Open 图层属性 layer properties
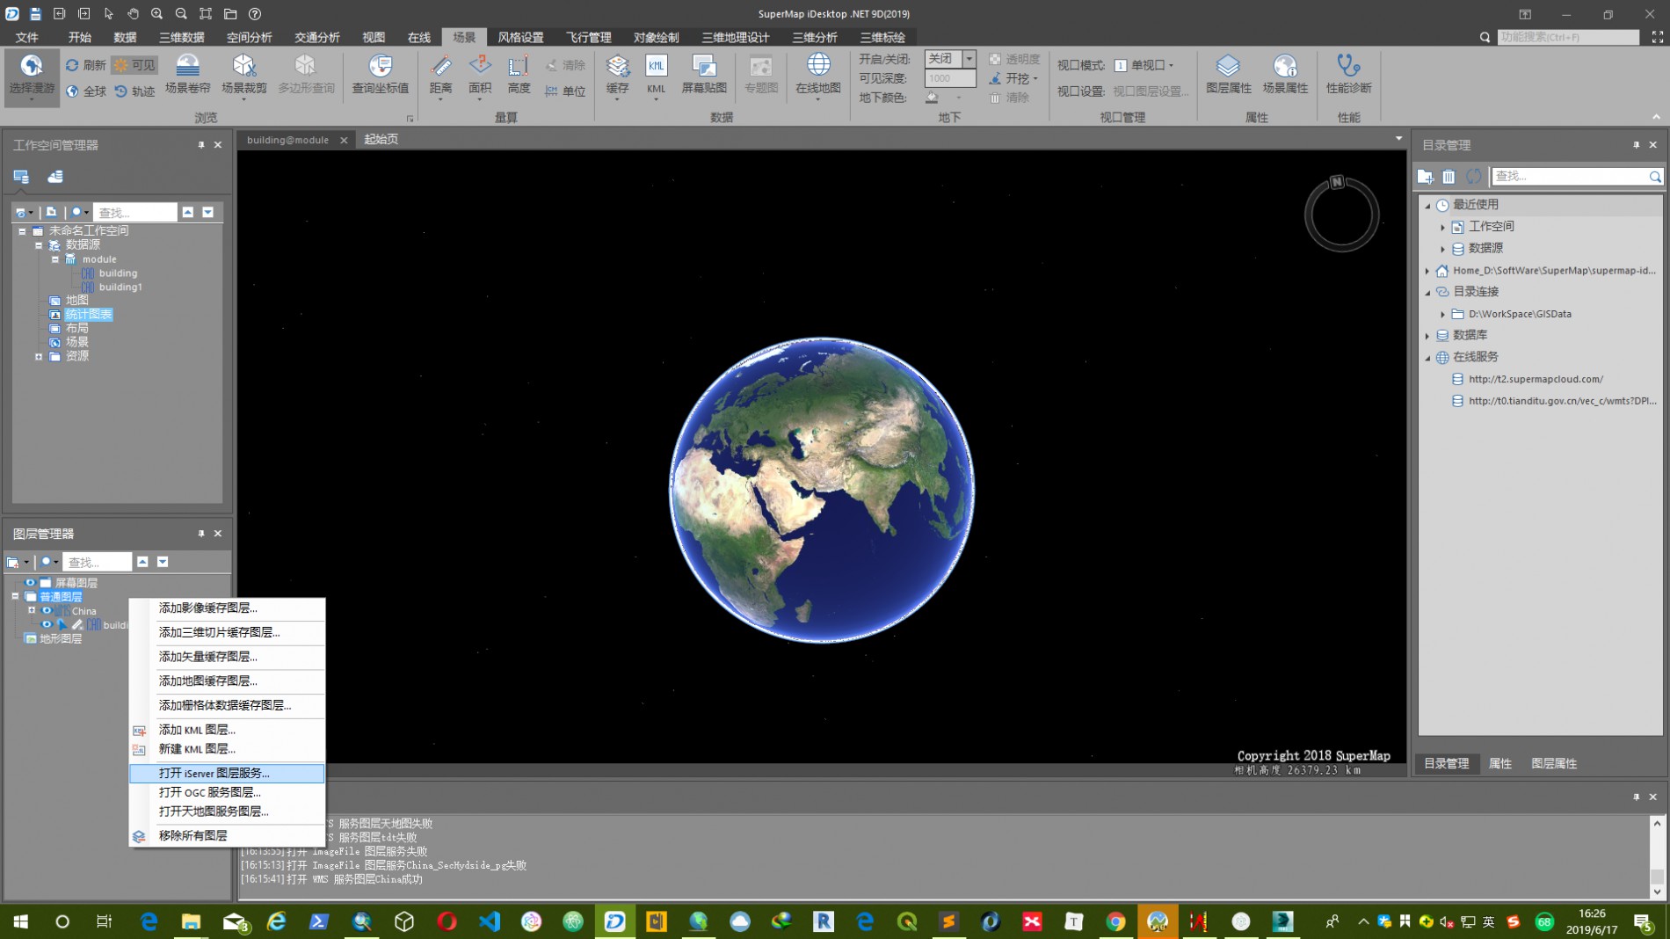 [x=1228, y=74]
